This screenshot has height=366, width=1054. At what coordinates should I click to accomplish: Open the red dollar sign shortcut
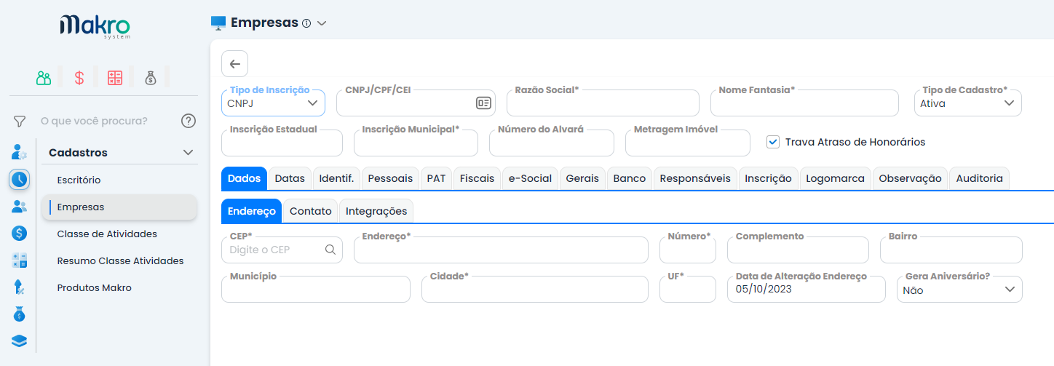tap(79, 78)
